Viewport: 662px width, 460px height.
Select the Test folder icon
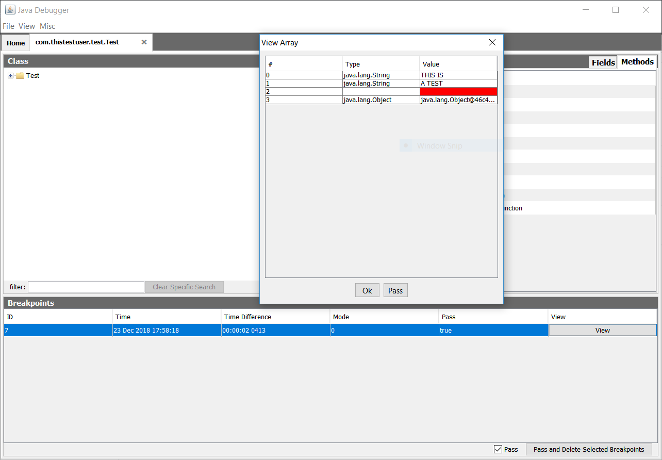20,76
